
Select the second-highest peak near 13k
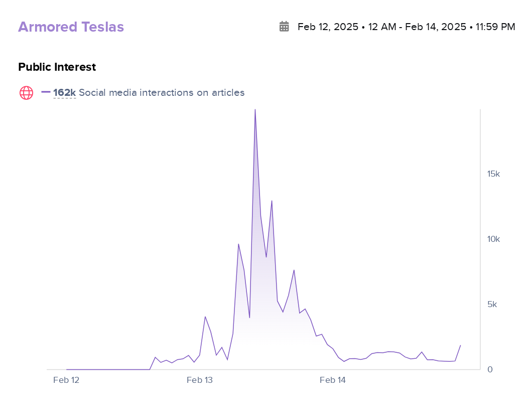pos(272,201)
